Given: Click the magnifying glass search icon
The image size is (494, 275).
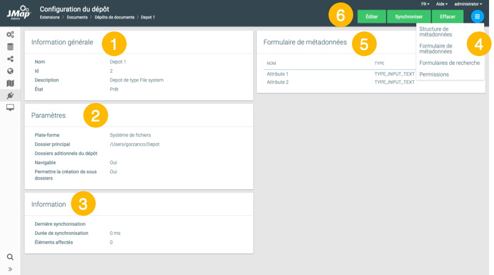Looking at the screenshot, I should (x=10, y=257).
